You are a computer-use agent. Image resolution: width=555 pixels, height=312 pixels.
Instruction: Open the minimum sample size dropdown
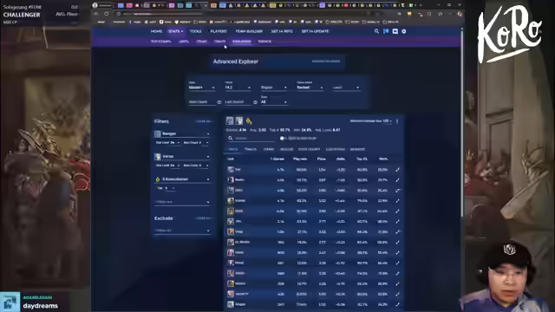click(x=388, y=121)
